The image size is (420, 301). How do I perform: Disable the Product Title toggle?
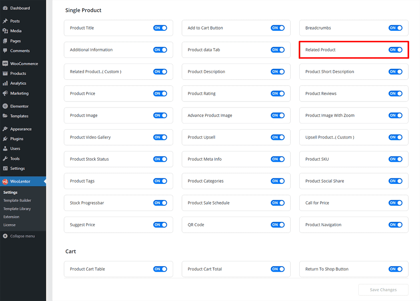point(160,28)
